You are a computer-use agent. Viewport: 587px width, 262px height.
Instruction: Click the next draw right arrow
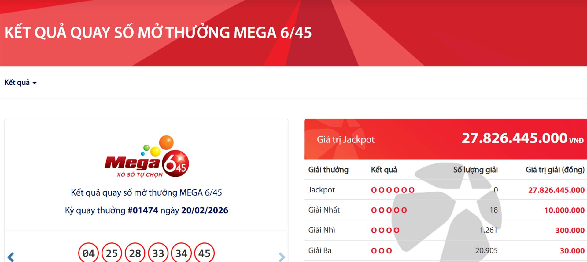coord(282,257)
